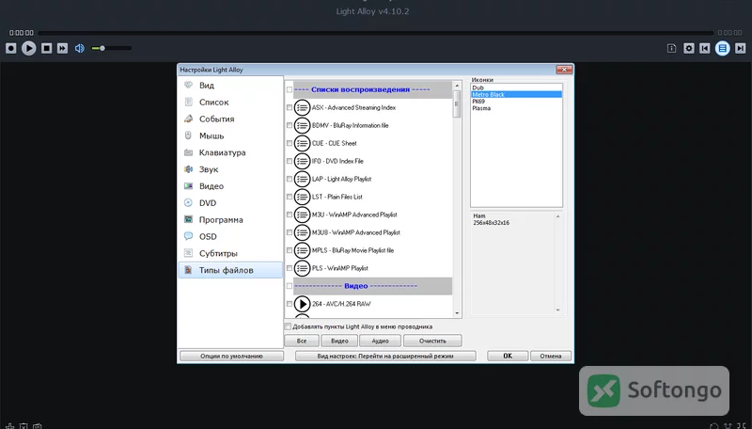Viewport: 752px width, 429px height.
Task: Select Dub icon set
Action: pyautogui.click(x=516, y=87)
